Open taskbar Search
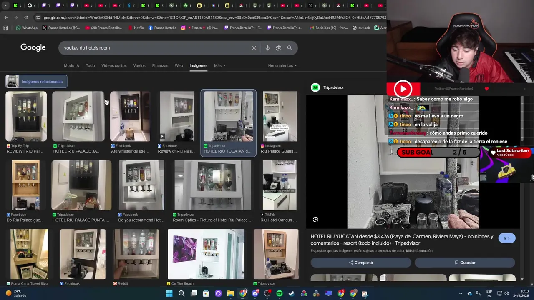This screenshot has width=534, height=300. point(181,293)
